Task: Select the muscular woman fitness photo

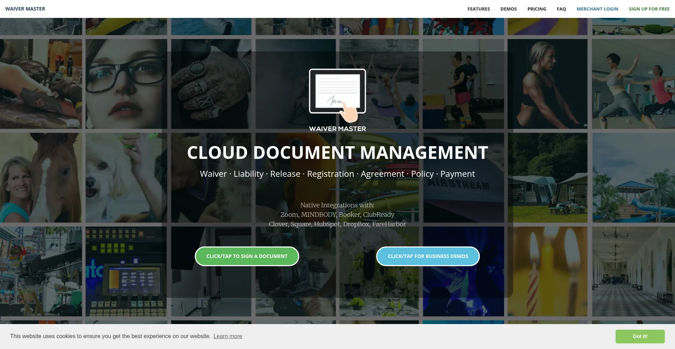Action: [x=547, y=84]
